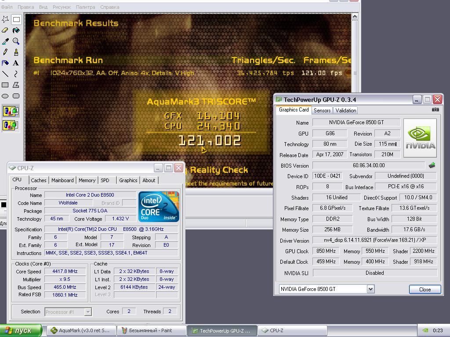This screenshot has height=337, width=450.
Task: Click the taskbar clock showing 0:23
Action: pyautogui.click(x=438, y=330)
